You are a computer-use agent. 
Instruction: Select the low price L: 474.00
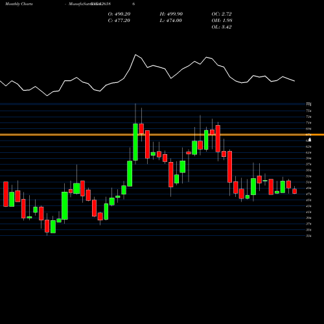(x=170, y=21)
